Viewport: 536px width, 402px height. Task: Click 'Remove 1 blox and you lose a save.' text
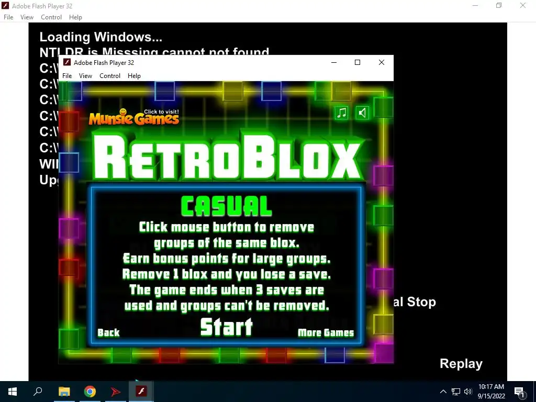pyautogui.click(x=226, y=274)
